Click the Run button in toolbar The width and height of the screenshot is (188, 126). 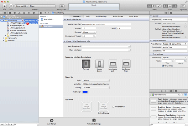4,6
